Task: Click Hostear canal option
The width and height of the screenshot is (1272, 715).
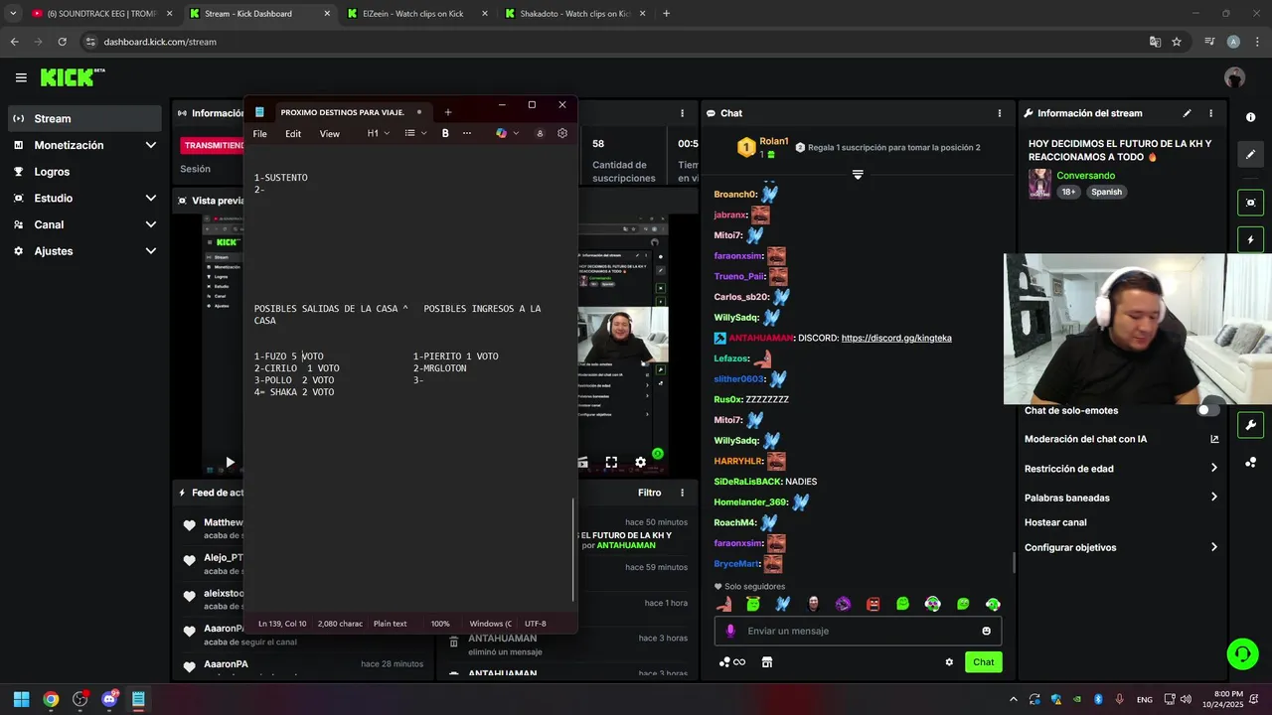Action: pyautogui.click(x=1055, y=522)
